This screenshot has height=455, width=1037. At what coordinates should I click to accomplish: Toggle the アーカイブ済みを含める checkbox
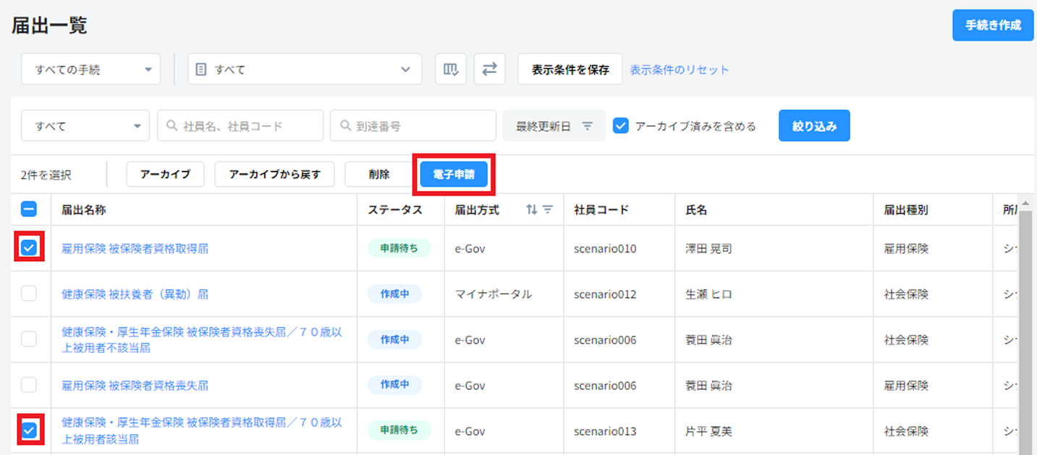pyautogui.click(x=620, y=126)
